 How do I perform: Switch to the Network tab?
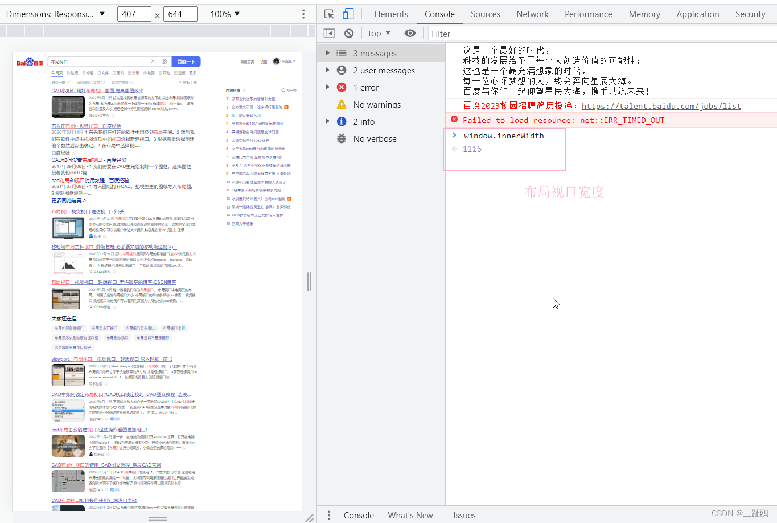533,14
